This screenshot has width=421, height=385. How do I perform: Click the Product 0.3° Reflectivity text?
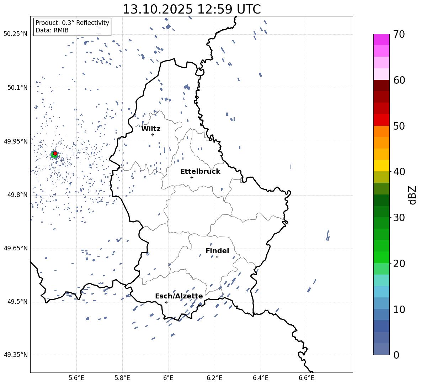coord(72,23)
